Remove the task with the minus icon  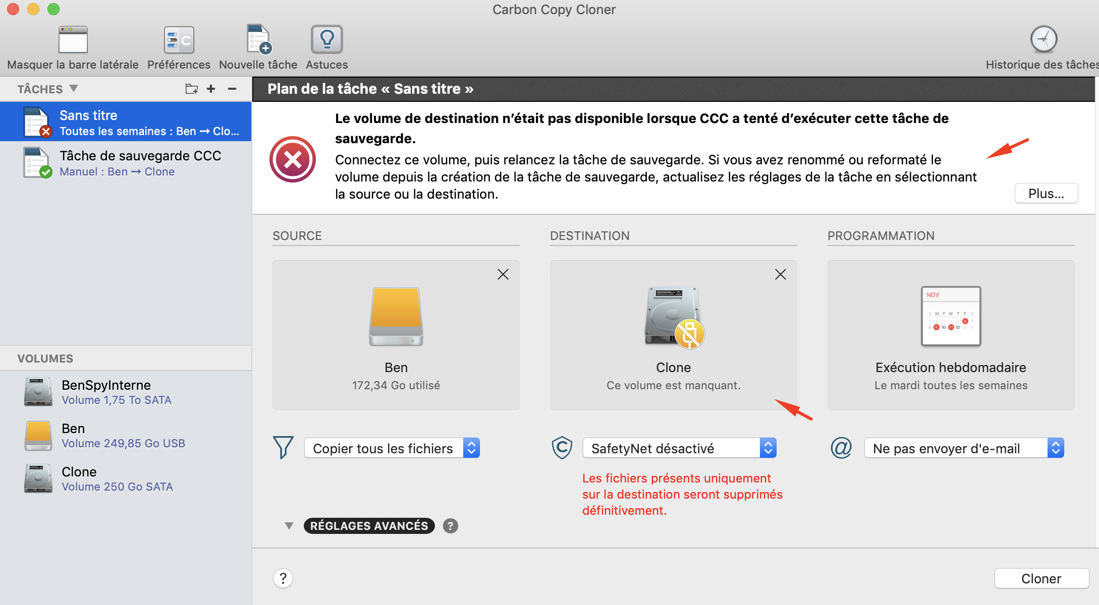(x=232, y=89)
